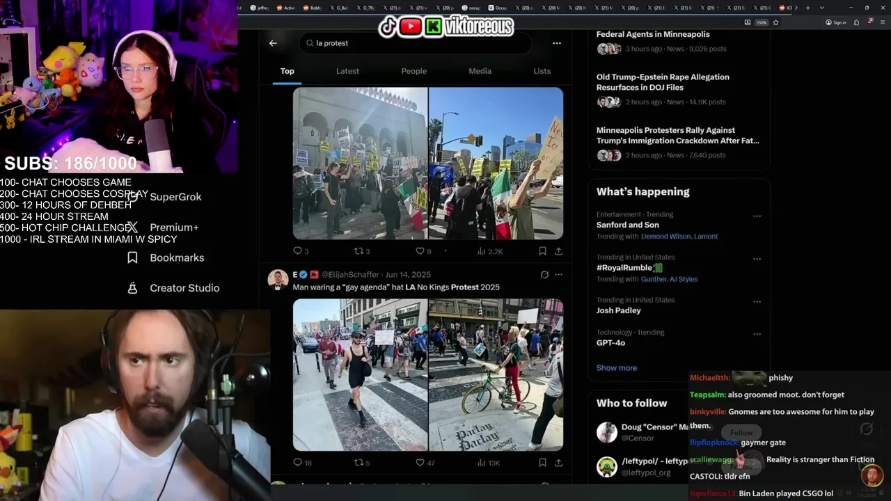Screen dimensions: 891x501
Task: Open more options for Josh Padley trend
Action: pyautogui.click(x=757, y=302)
